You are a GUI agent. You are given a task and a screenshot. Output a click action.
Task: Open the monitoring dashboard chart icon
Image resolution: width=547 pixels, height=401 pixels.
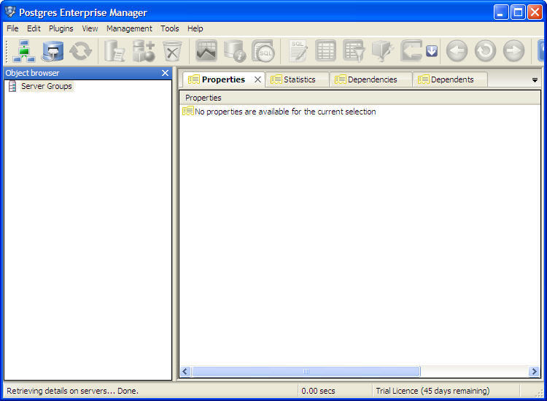point(206,51)
